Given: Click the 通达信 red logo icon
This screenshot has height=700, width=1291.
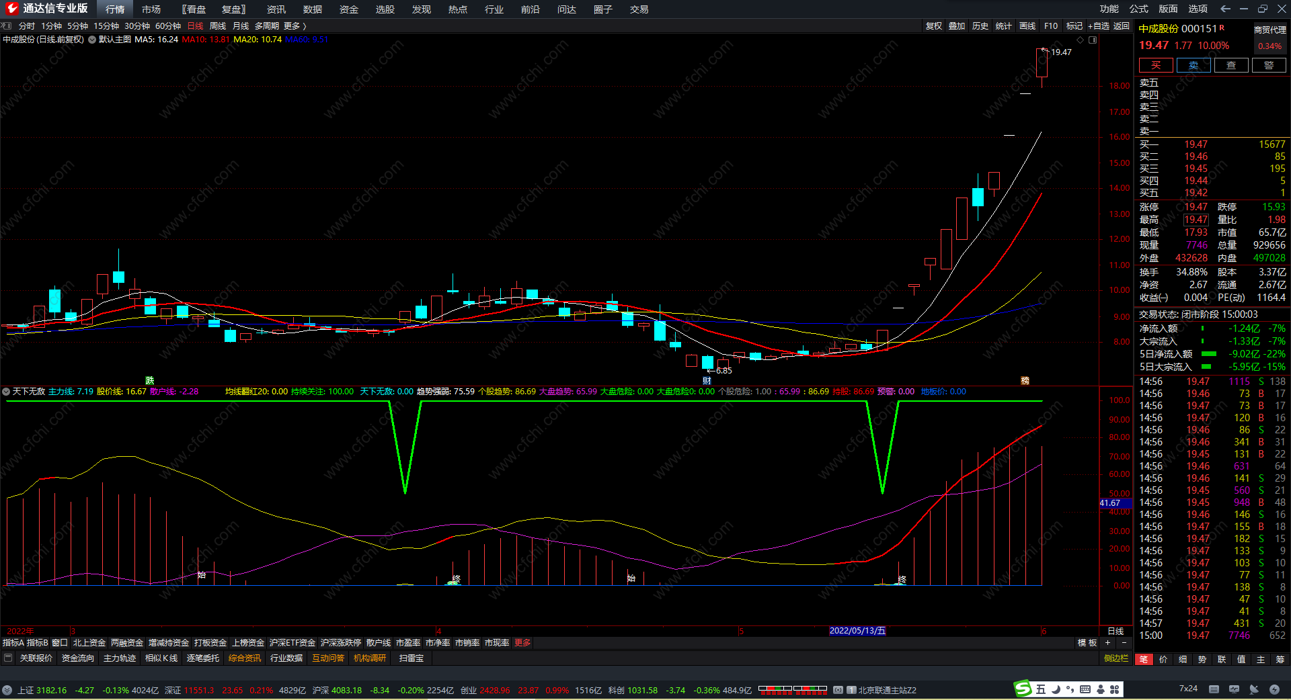Looking at the screenshot, I should [11, 9].
